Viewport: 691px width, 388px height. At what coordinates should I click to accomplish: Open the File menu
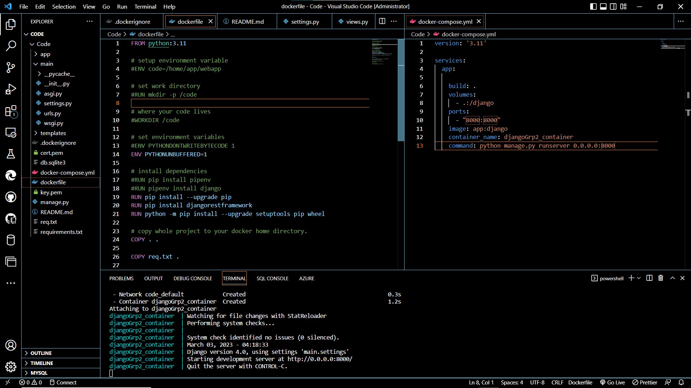[24, 6]
